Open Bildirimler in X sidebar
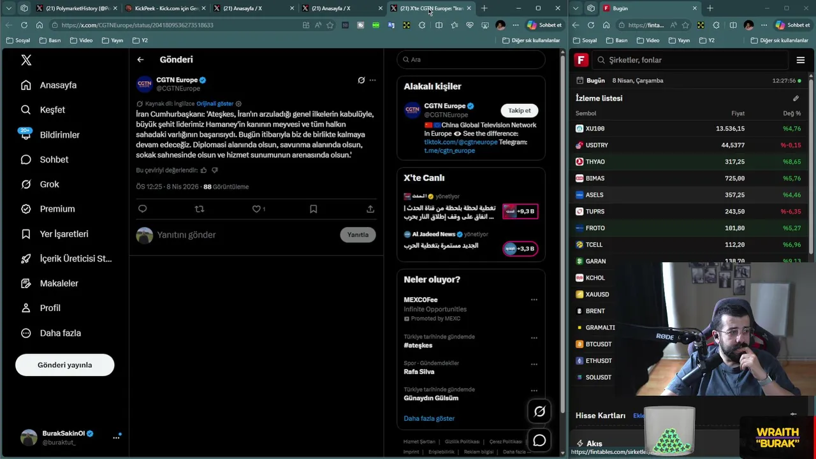This screenshot has width=816, height=459. tap(50, 135)
